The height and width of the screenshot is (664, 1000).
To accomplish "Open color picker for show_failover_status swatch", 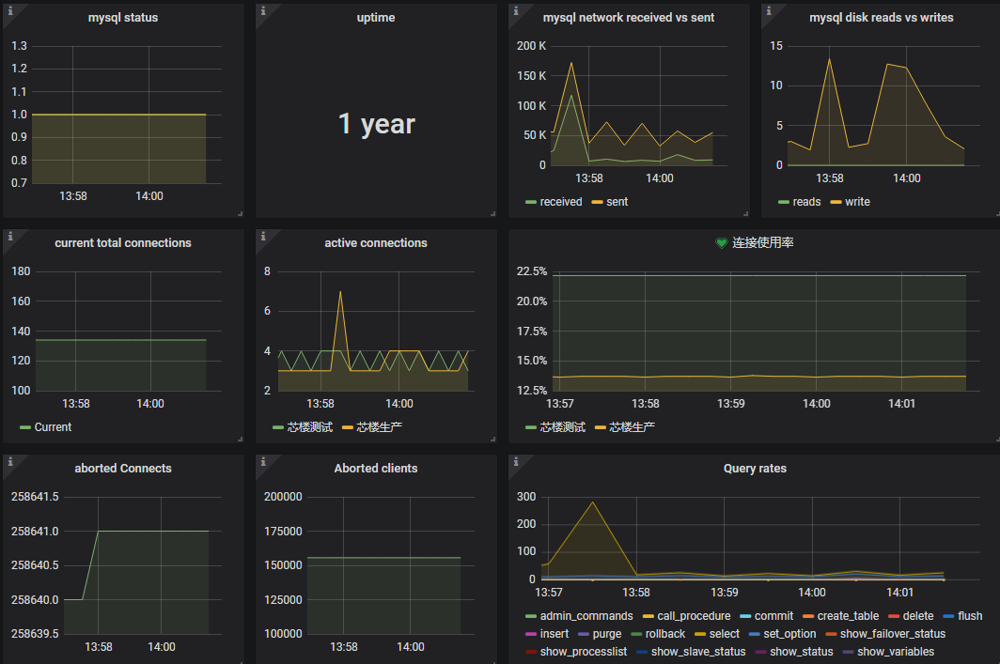I will click(x=831, y=635).
